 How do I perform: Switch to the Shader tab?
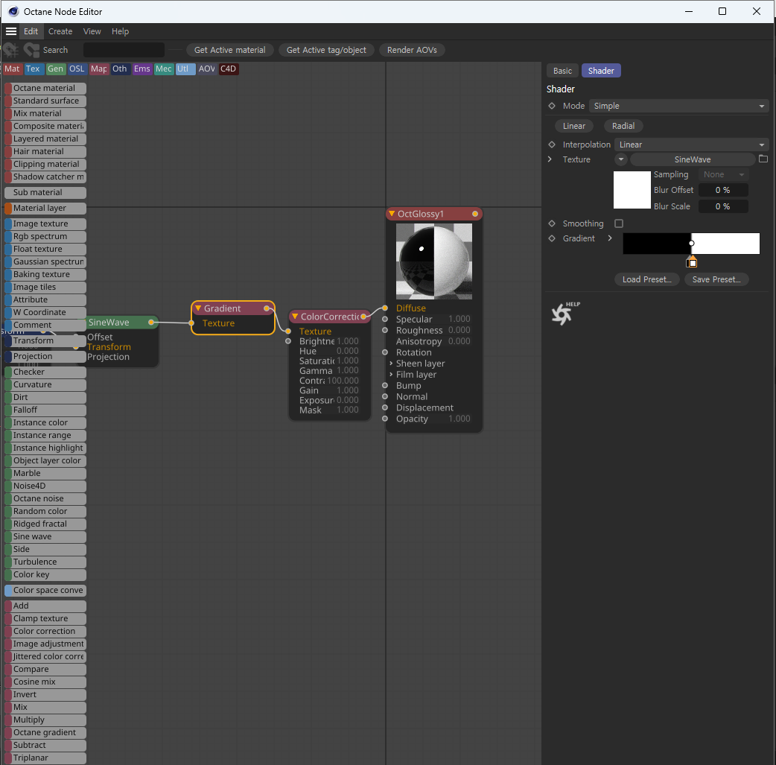[x=601, y=71]
